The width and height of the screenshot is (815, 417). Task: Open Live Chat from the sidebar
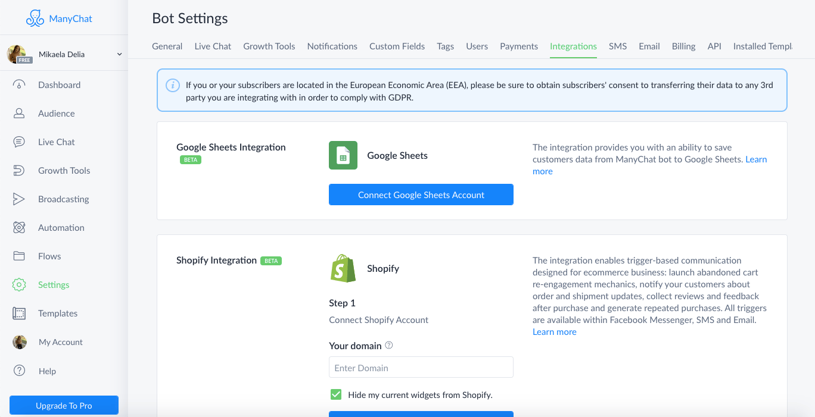click(57, 142)
